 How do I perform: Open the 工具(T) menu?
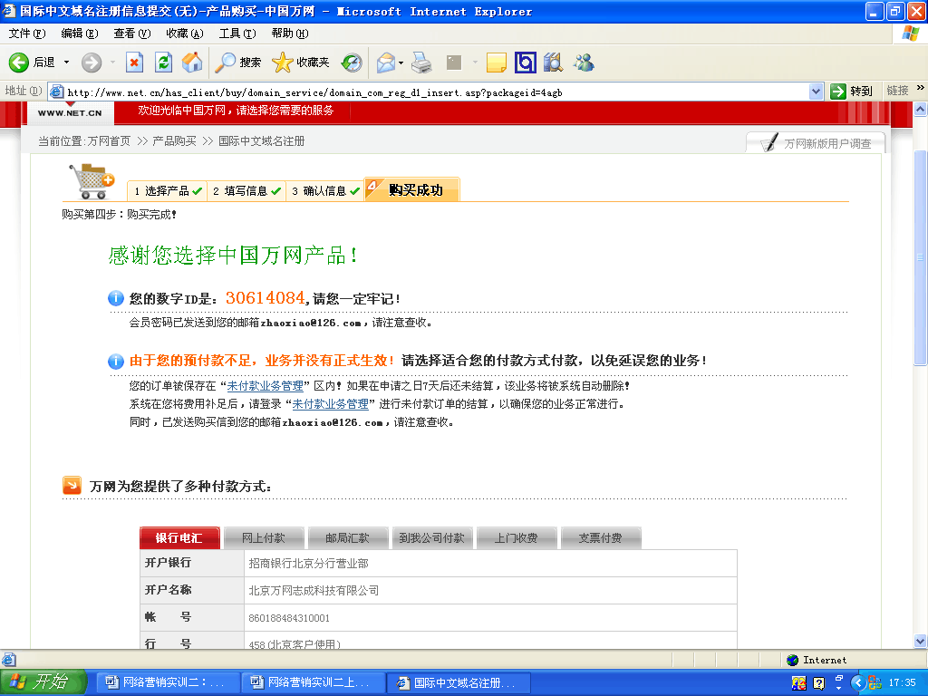237,34
